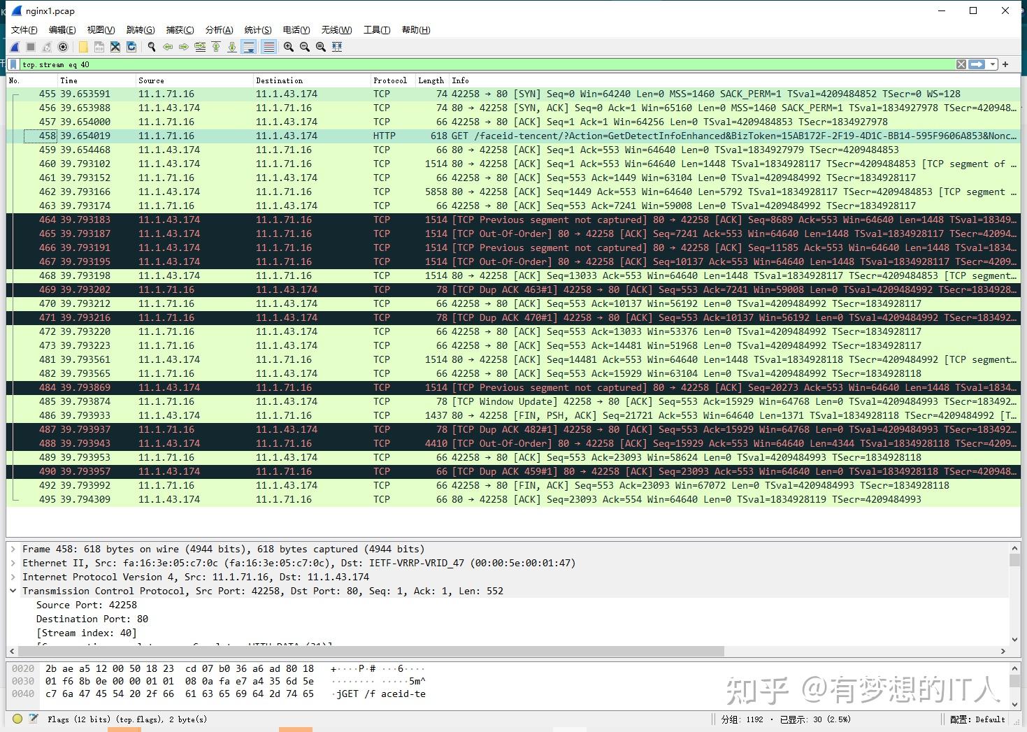Add a filter button with plus
This screenshot has width=1027, height=732.
click(x=1005, y=64)
